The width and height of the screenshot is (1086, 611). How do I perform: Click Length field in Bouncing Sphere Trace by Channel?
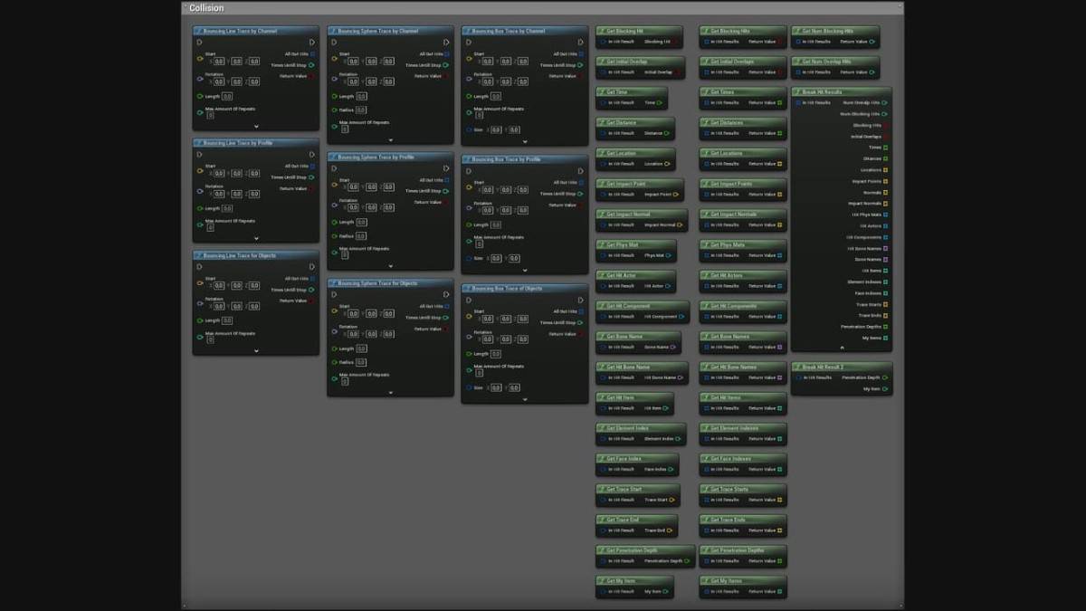point(361,96)
